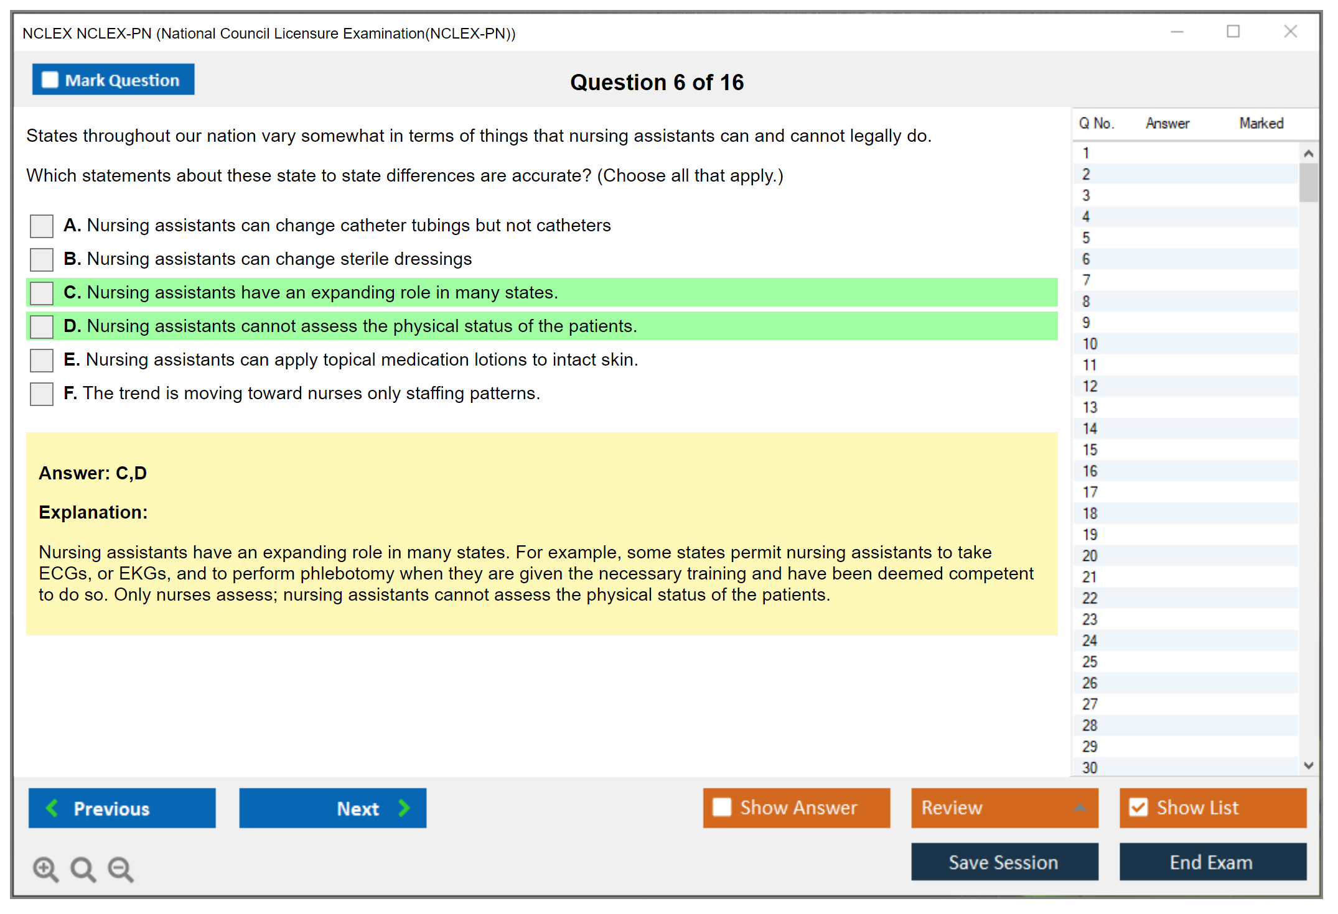Click the zoom in magnifier icon
The image size is (1338, 914).
click(x=45, y=869)
